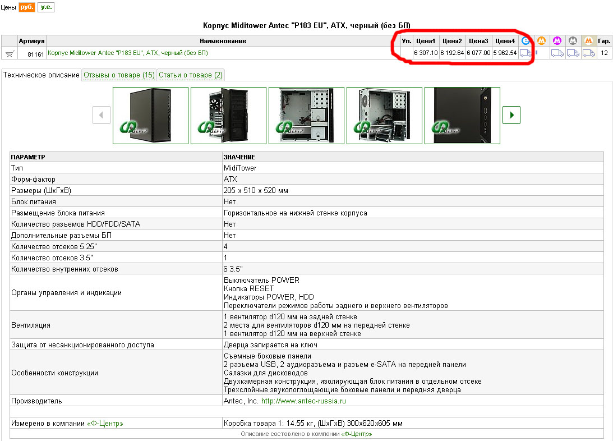Open the front panel close-up thumbnail
The width and height of the screenshot is (613, 441).
pos(463,116)
